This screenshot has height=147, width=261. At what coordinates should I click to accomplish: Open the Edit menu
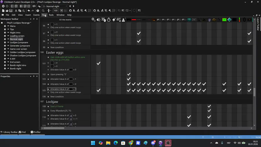click(x=13, y=15)
